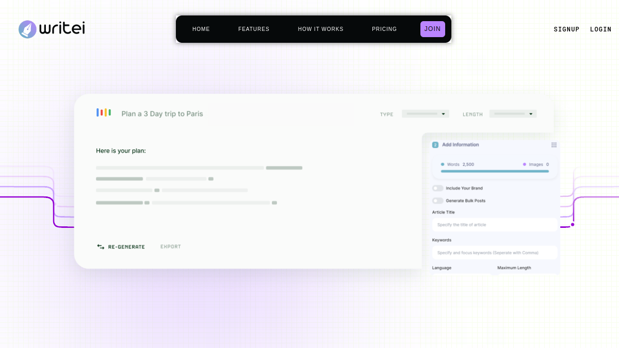The image size is (619, 348).
Task: Click the LOGIN link
Action: point(601,29)
